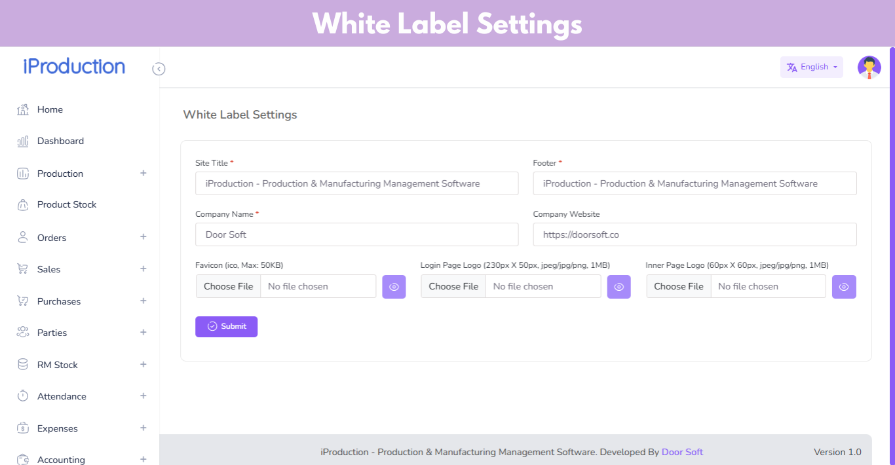This screenshot has height=465, width=895.
Task: Open the Door Soft footer link
Action: (682, 452)
